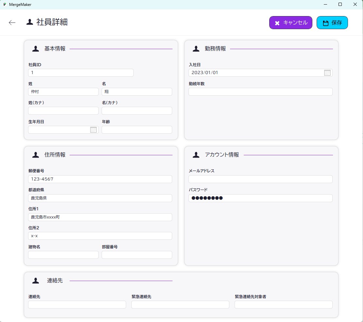Focus the 名(カナ) input field
The width and height of the screenshot is (363, 322).
137,111
